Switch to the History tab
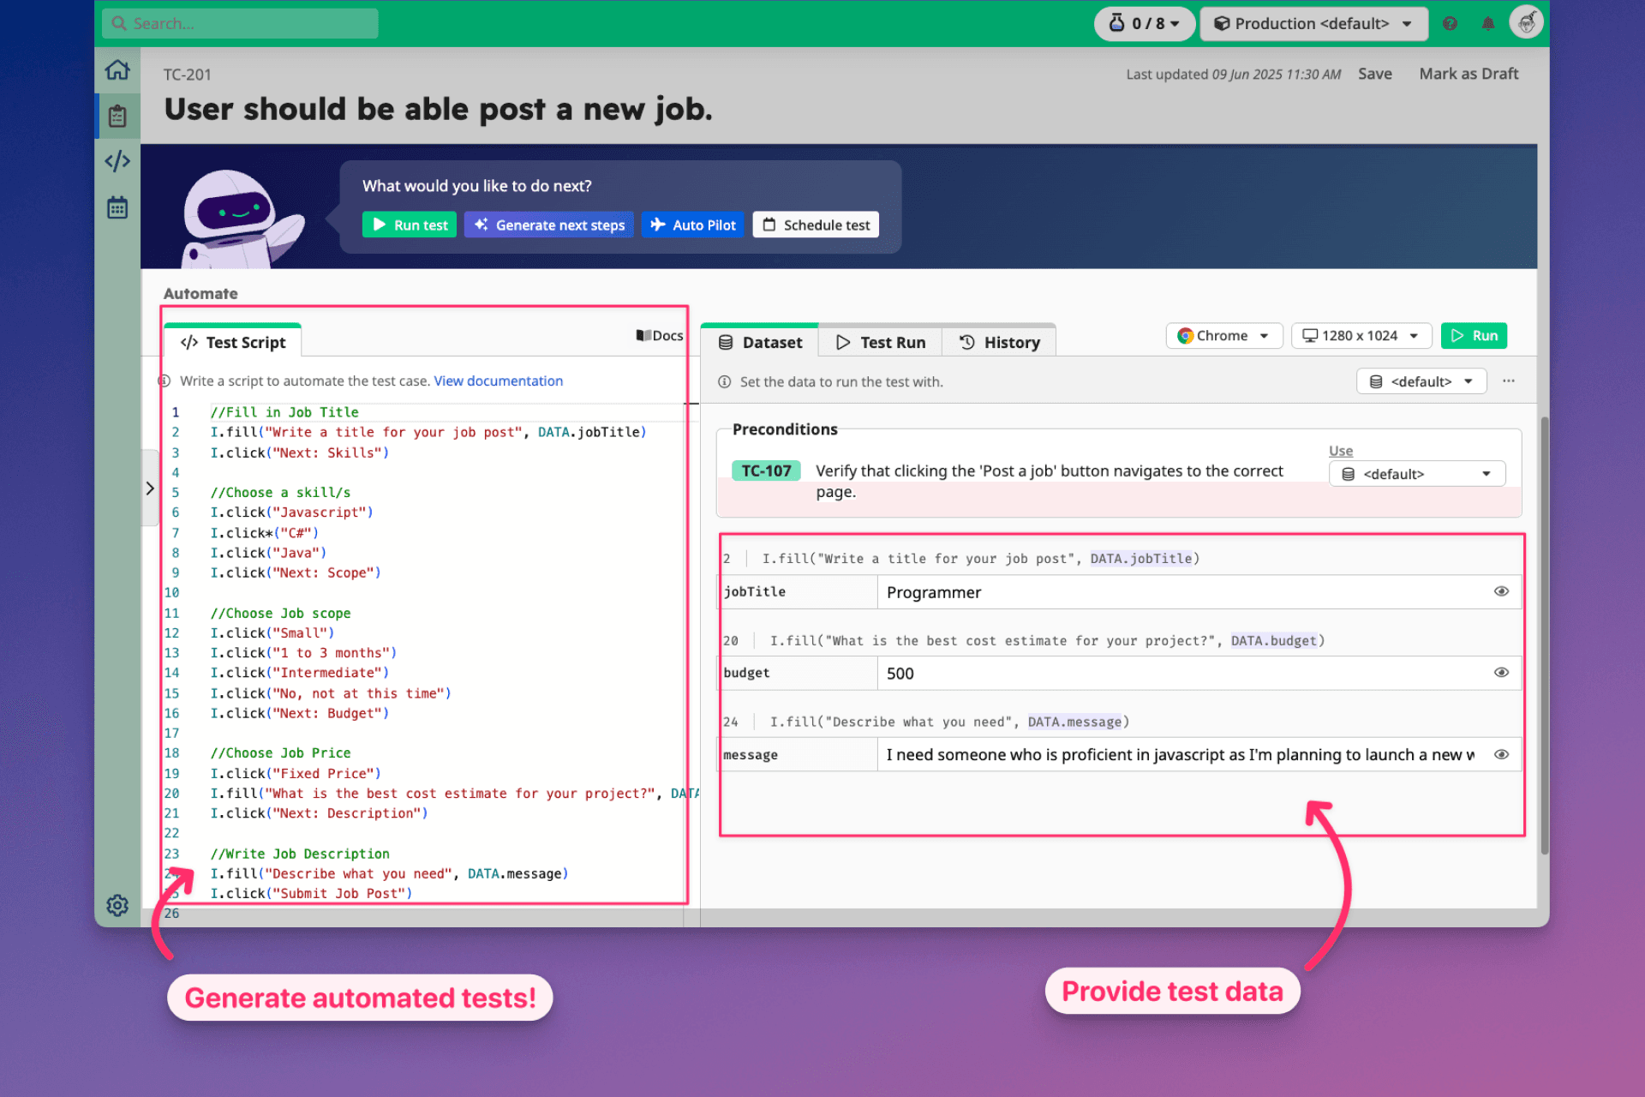 (999, 342)
